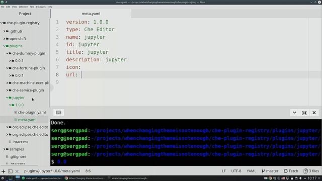The height and width of the screenshot is (181, 322).
Task: Click the terminal keyboard input icon
Action: click(x=58, y=113)
